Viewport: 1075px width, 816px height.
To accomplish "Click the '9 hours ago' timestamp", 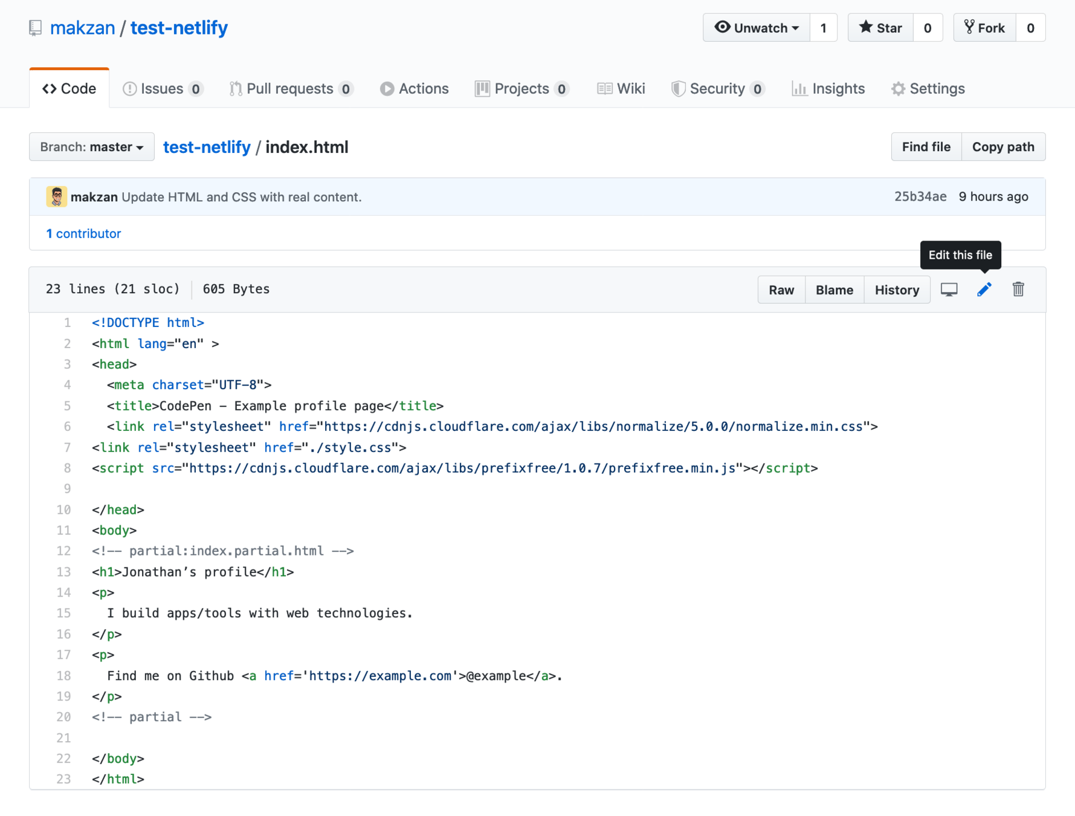I will 993,196.
